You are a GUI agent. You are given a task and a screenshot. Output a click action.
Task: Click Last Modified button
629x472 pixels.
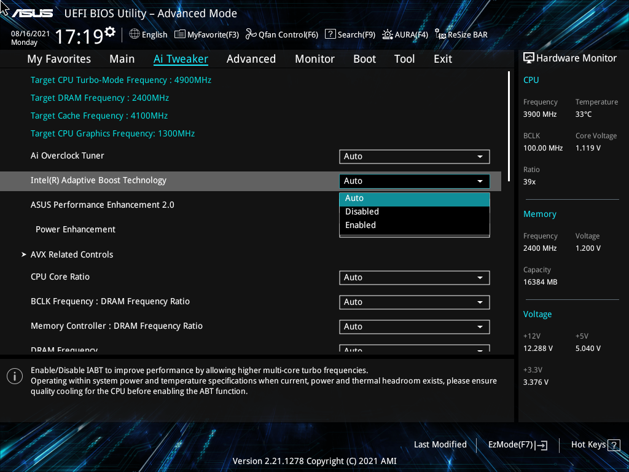click(440, 445)
